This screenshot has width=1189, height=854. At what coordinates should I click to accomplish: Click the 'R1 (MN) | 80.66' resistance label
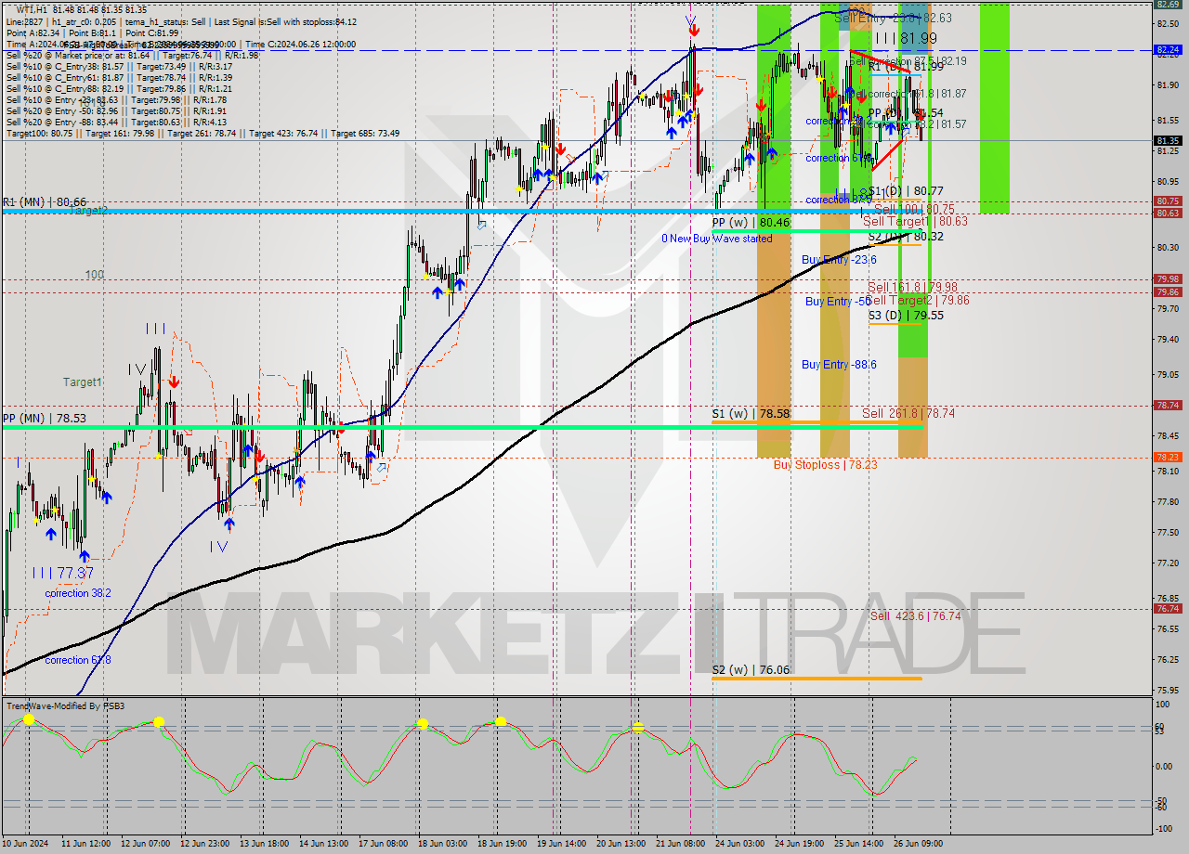45,201
